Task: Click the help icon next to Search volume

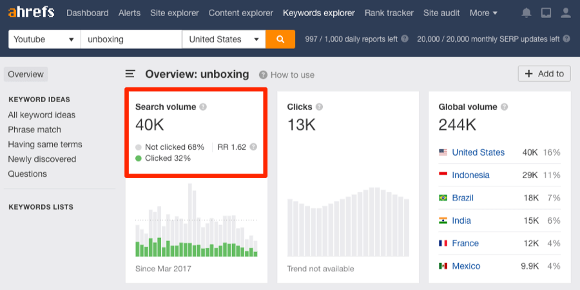Action: coord(203,107)
